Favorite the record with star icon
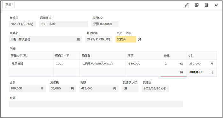 216,5
